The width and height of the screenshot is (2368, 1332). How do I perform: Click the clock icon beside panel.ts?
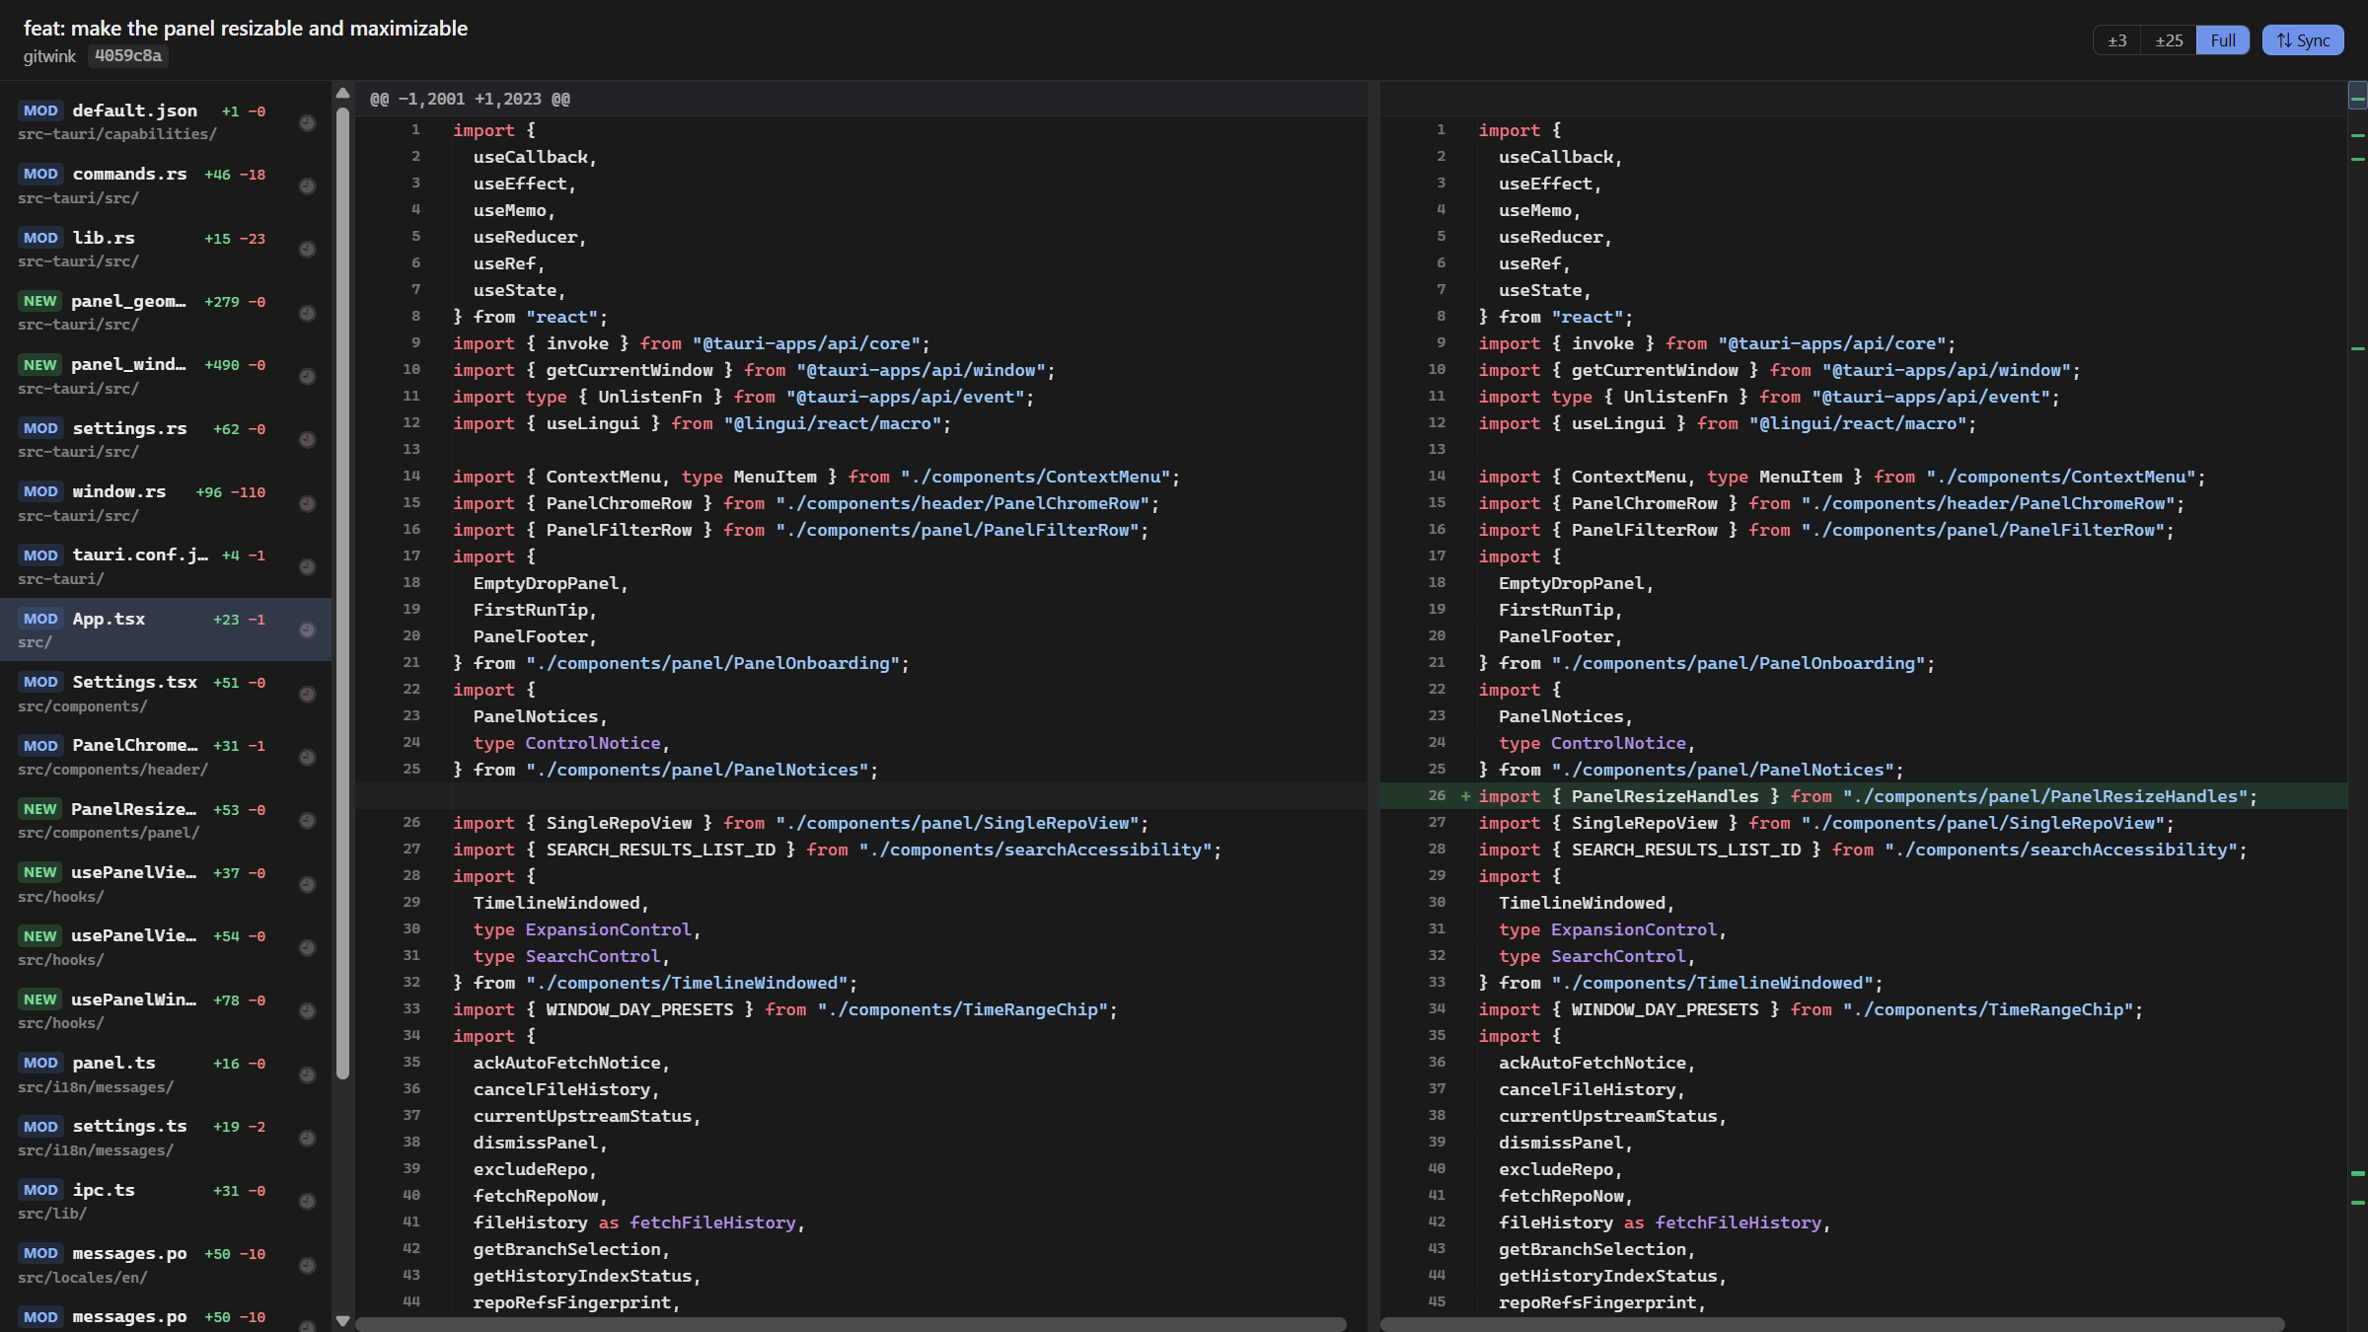click(308, 1074)
